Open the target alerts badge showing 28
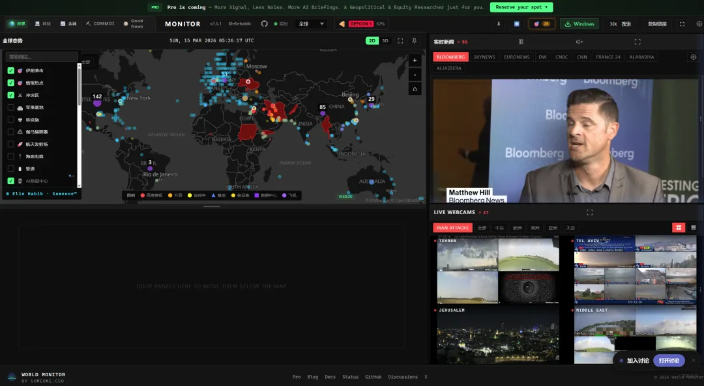Image resolution: width=704 pixels, height=386 pixels. tap(542, 24)
